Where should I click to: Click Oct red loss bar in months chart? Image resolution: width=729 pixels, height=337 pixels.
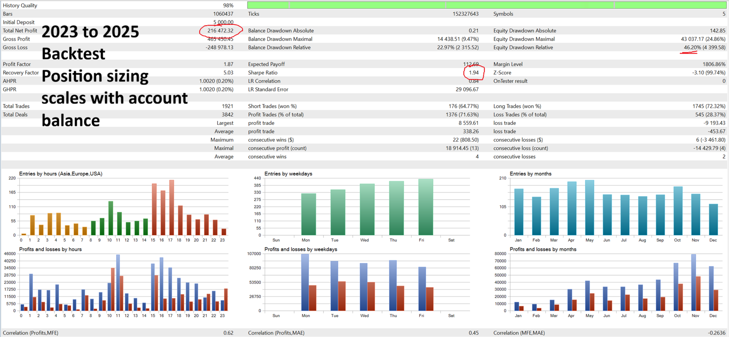(x=680, y=298)
